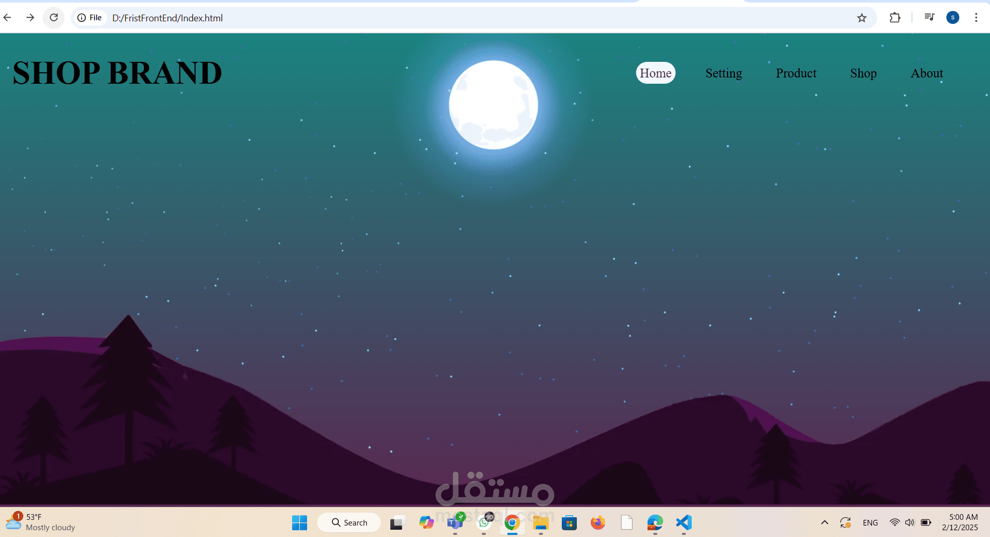Open Microsoft Edge from the taskbar
990x537 pixels.
(x=655, y=522)
